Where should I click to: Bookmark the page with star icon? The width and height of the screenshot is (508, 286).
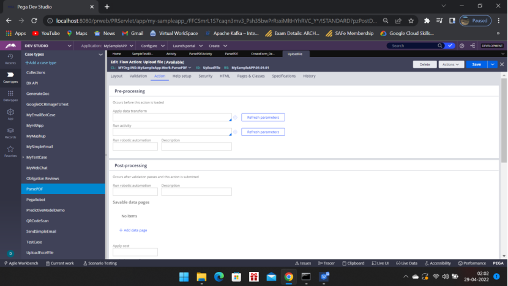411,21
